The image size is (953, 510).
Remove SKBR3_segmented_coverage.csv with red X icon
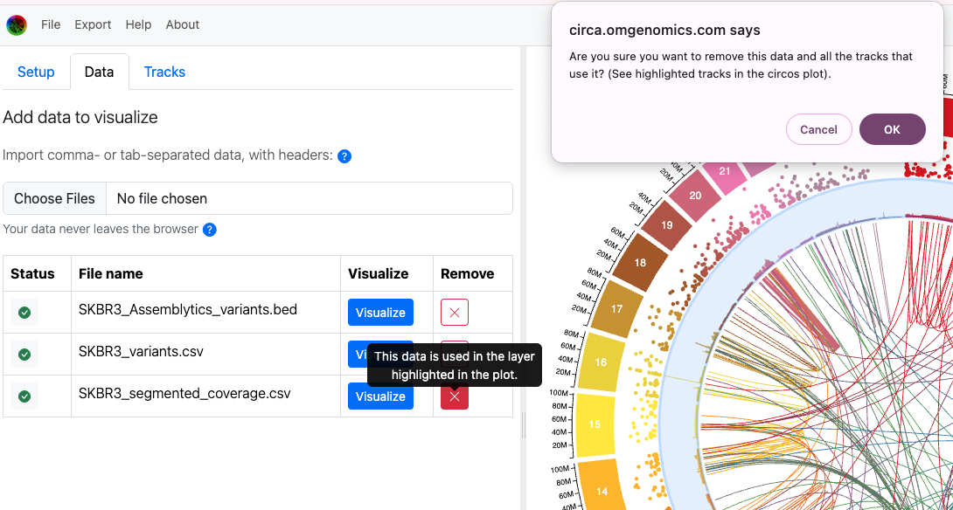[455, 396]
